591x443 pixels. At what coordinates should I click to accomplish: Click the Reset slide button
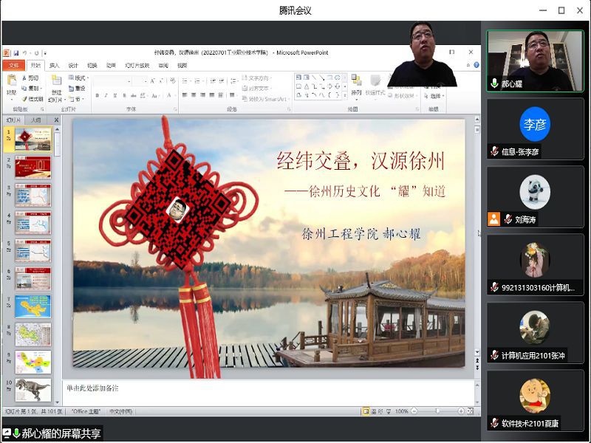pyautogui.click(x=78, y=89)
